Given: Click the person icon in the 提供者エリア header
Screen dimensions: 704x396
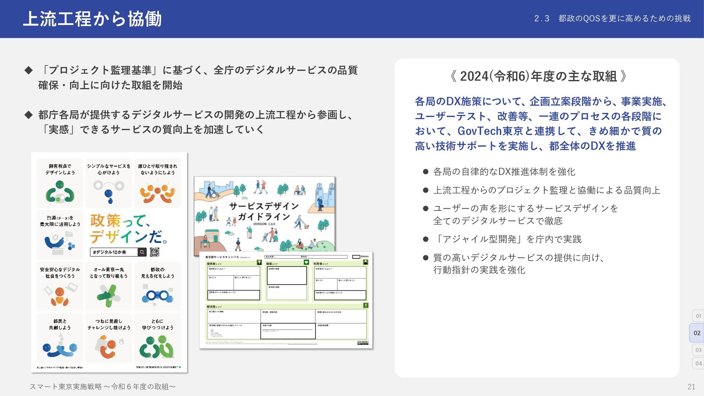Looking at the screenshot, I should point(259,262).
